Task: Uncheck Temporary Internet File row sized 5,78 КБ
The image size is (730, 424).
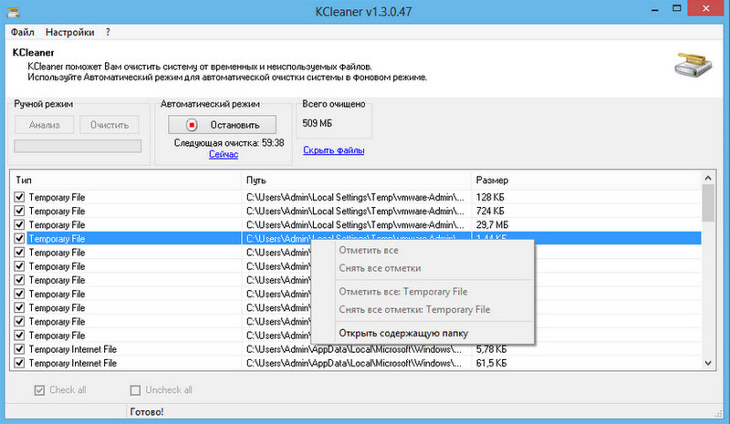Action: coord(19,349)
